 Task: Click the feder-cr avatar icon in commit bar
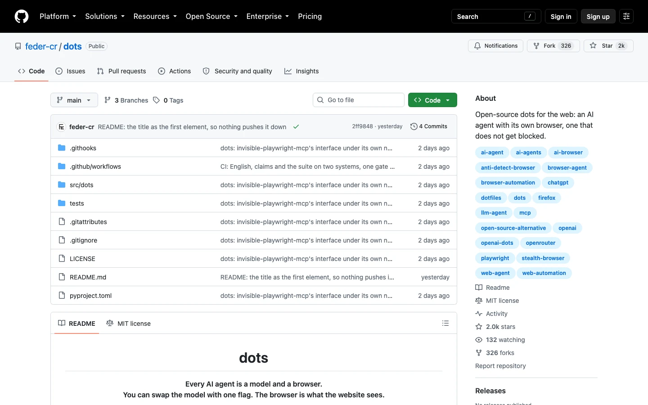pos(61,127)
